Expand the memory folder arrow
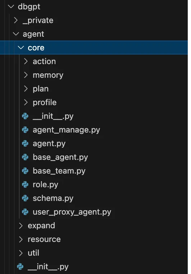The height and width of the screenshot is (274, 191). [x=26, y=75]
